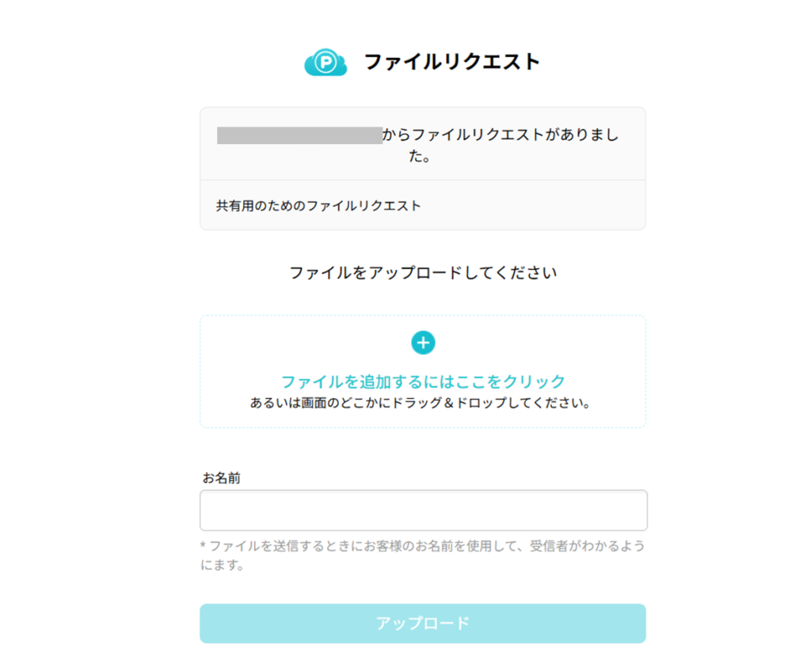Click the grayed-out sender name block
Screen dimensions: 811x652
[x=299, y=135]
